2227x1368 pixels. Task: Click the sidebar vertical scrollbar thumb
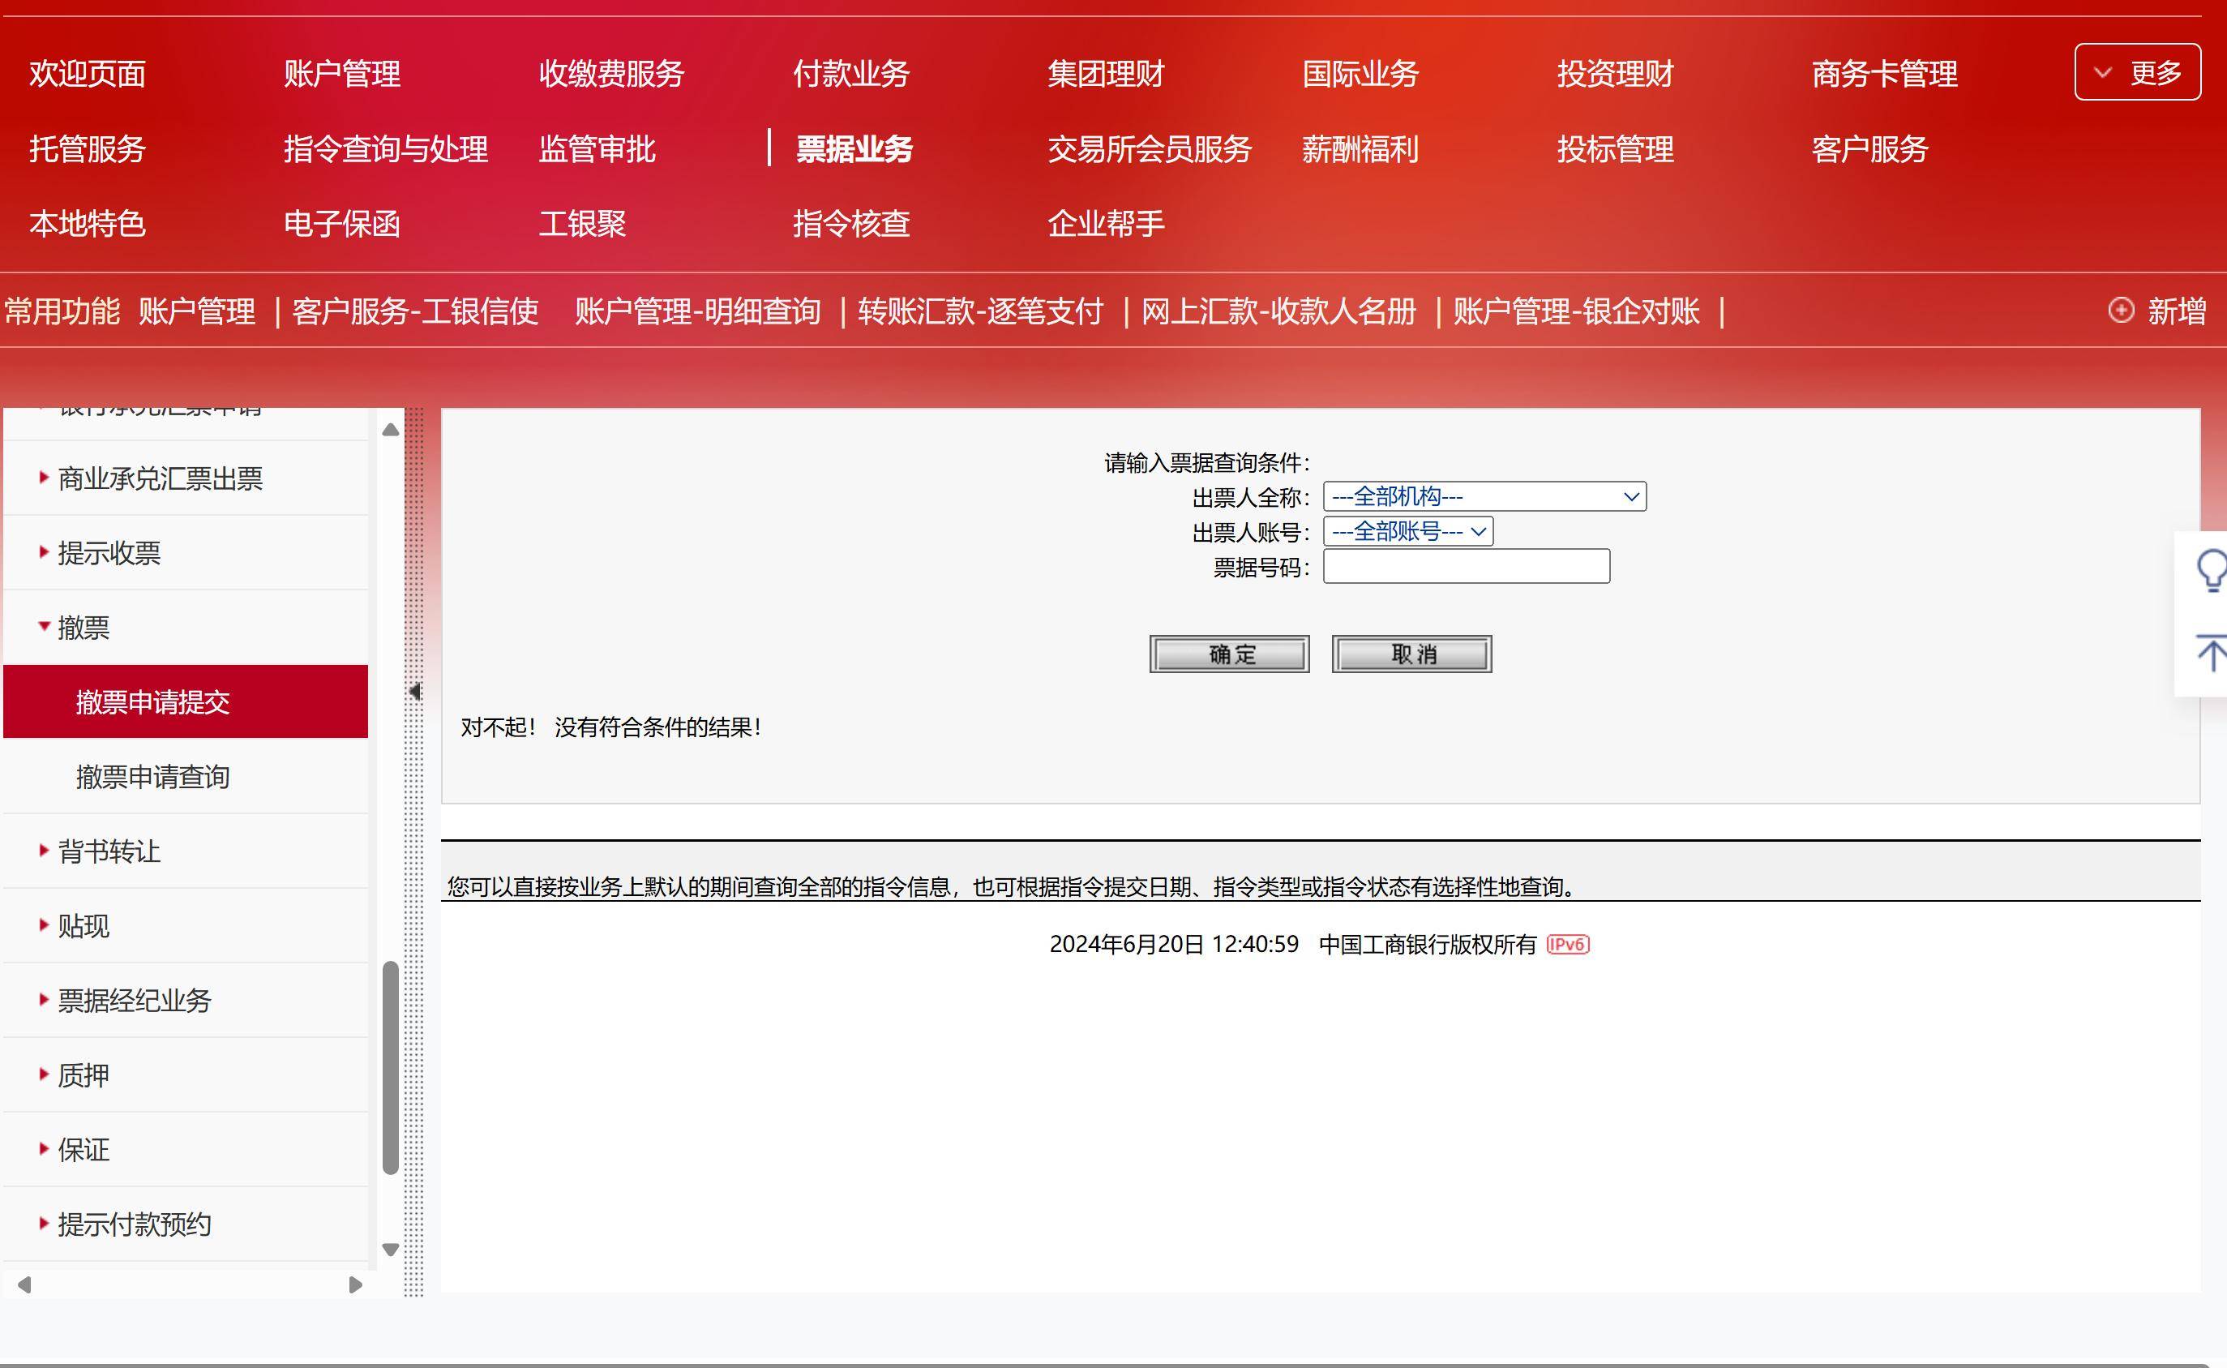click(391, 1068)
